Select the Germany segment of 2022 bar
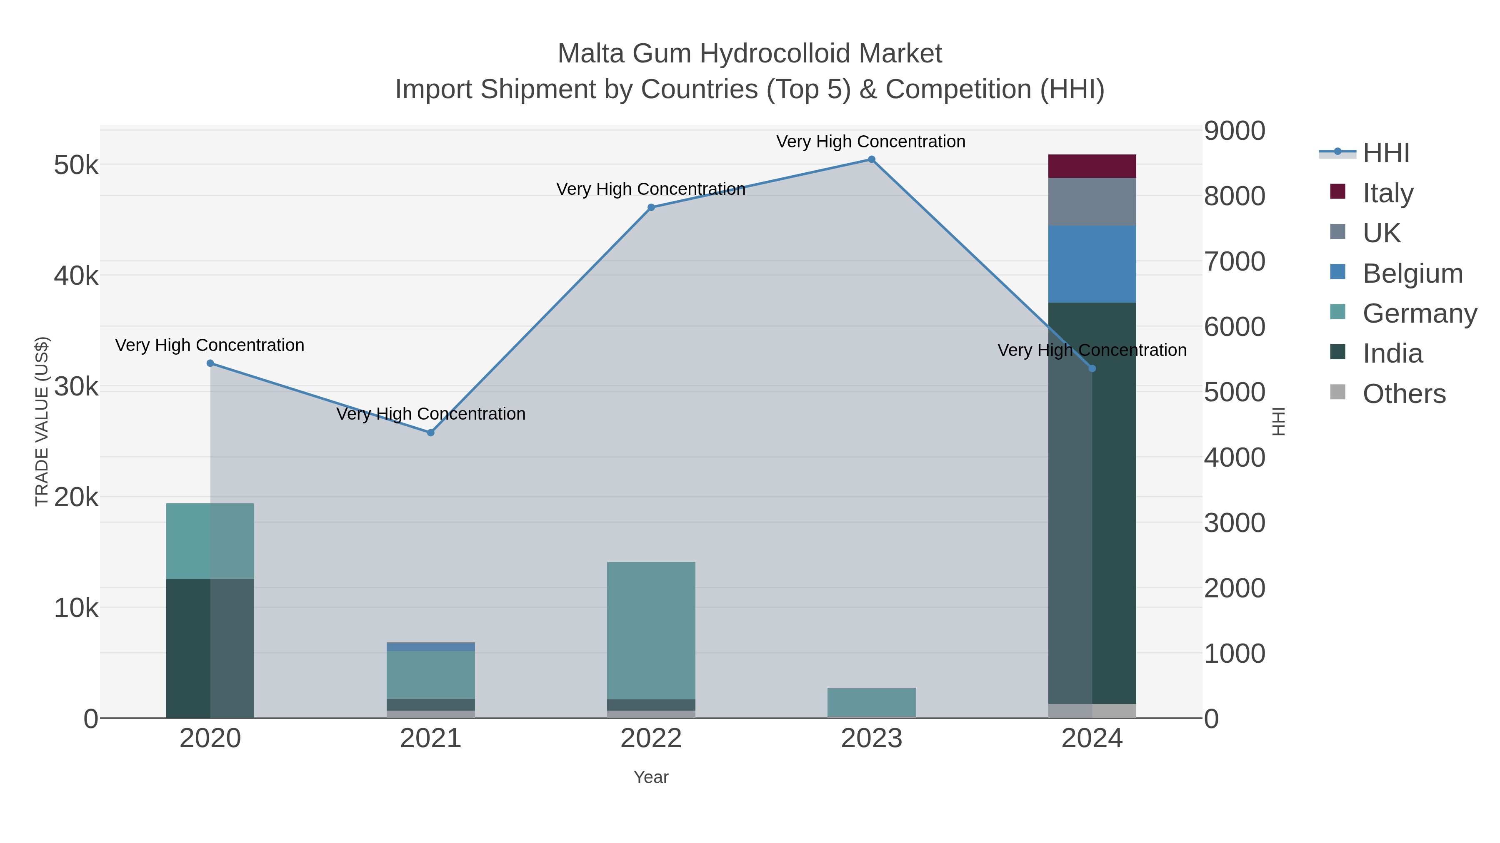 point(651,631)
